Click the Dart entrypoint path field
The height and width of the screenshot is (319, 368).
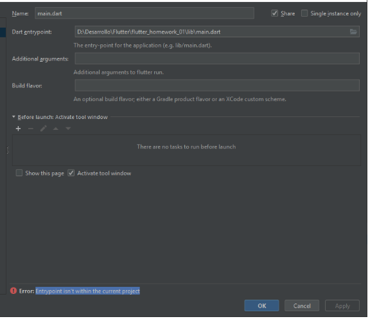211,32
